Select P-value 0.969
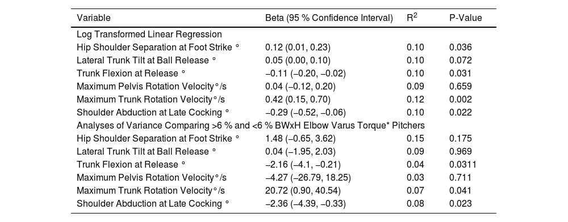 461,151
